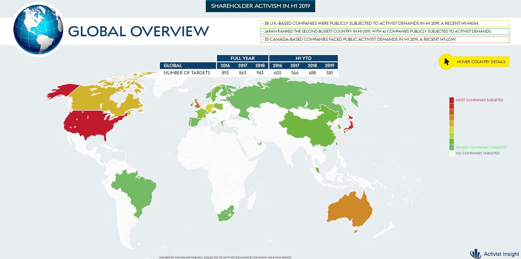Viewport: 521px width, 259px height.
Task: Click the black cursor arrow icon
Action: (x=447, y=62)
